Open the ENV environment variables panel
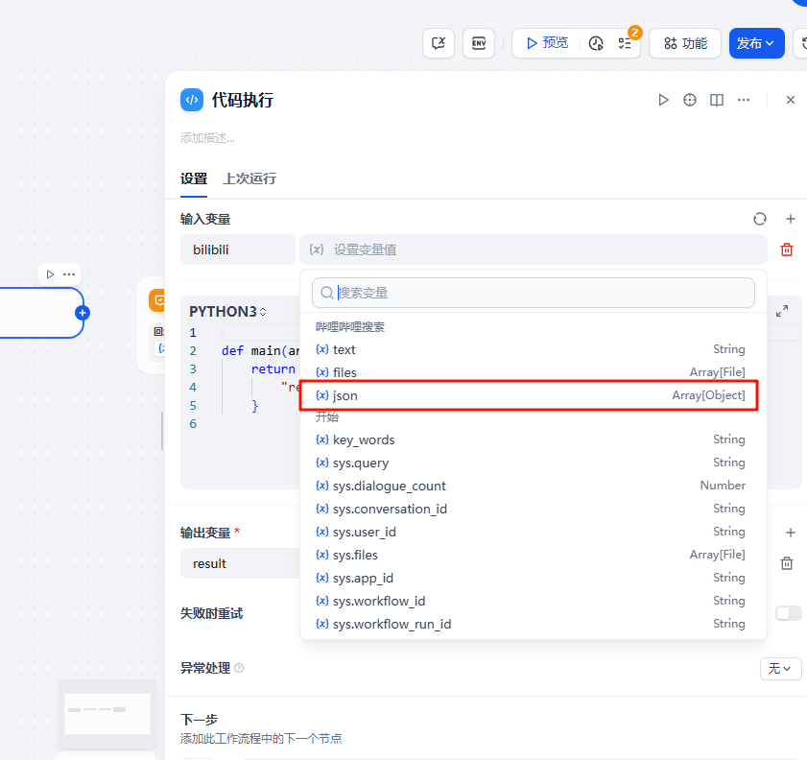This screenshot has width=807, height=760. pos(479,43)
